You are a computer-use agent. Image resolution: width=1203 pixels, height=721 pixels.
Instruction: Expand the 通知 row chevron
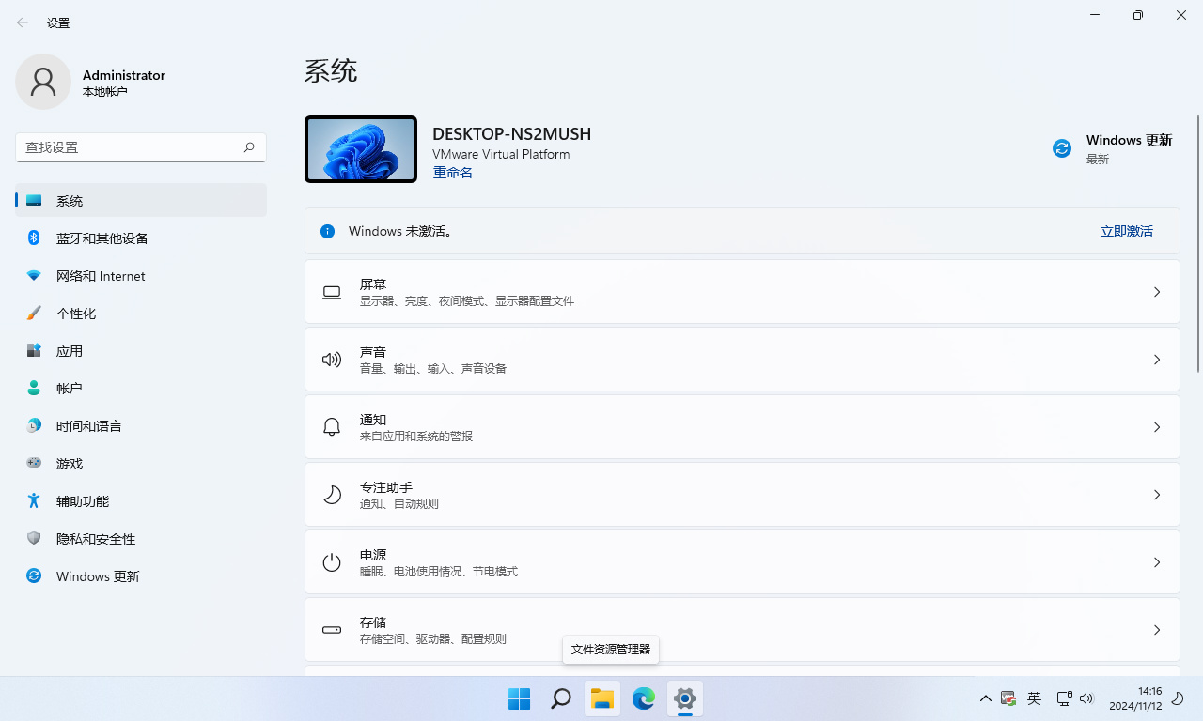coord(1157,427)
